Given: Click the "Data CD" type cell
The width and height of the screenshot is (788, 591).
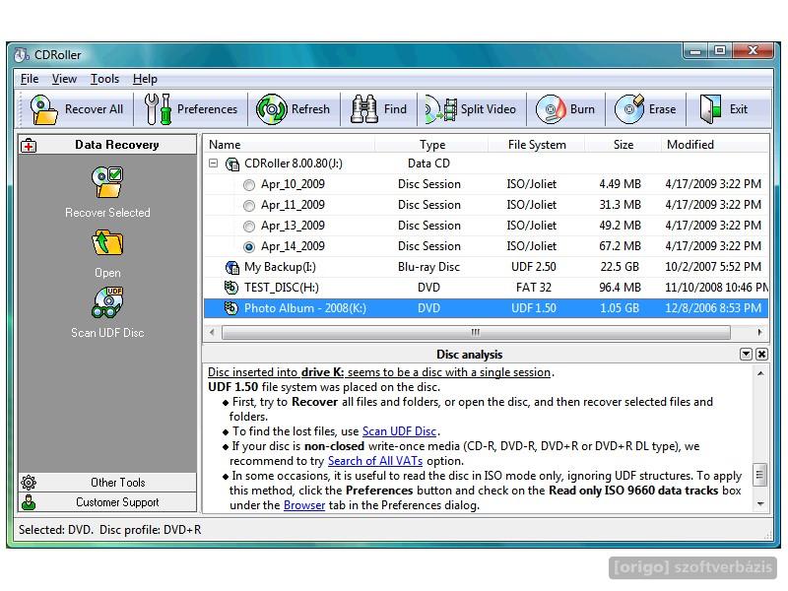Looking at the screenshot, I should pyautogui.click(x=428, y=164).
